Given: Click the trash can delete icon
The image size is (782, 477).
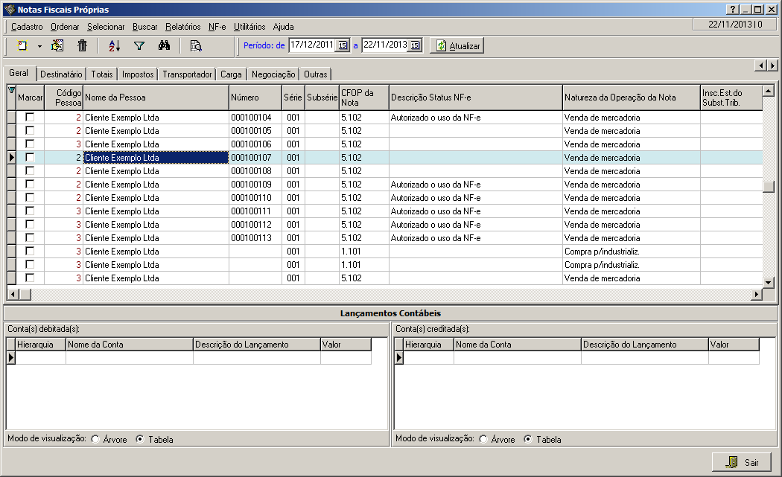Looking at the screenshot, I should 83,45.
